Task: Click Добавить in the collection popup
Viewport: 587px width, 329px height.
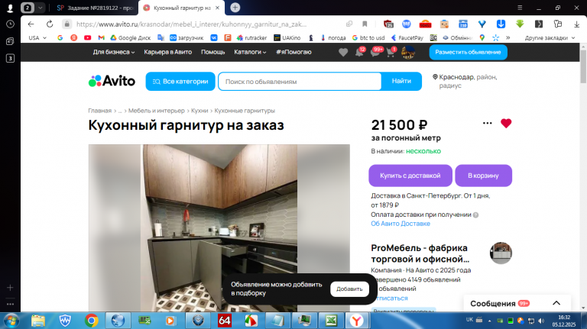Action: (x=349, y=289)
